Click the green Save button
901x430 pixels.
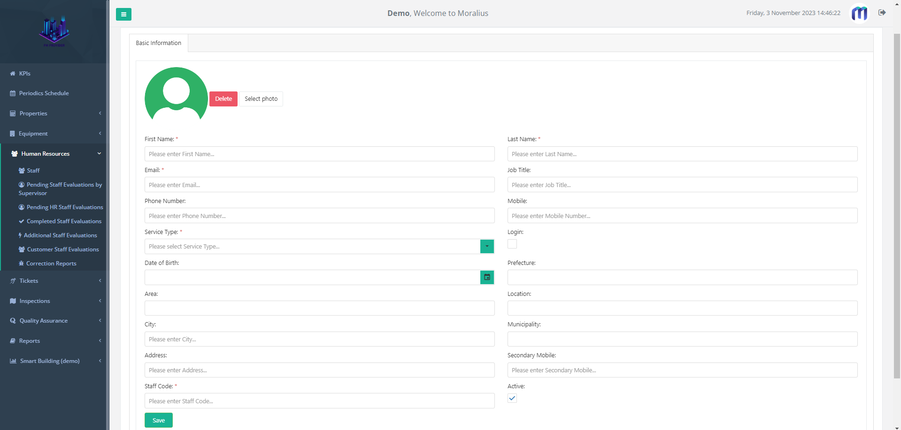159,420
